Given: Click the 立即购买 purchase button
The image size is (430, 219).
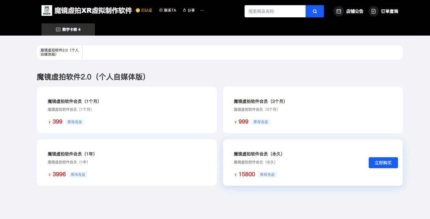Looking at the screenshot, I should pos(383,163).
